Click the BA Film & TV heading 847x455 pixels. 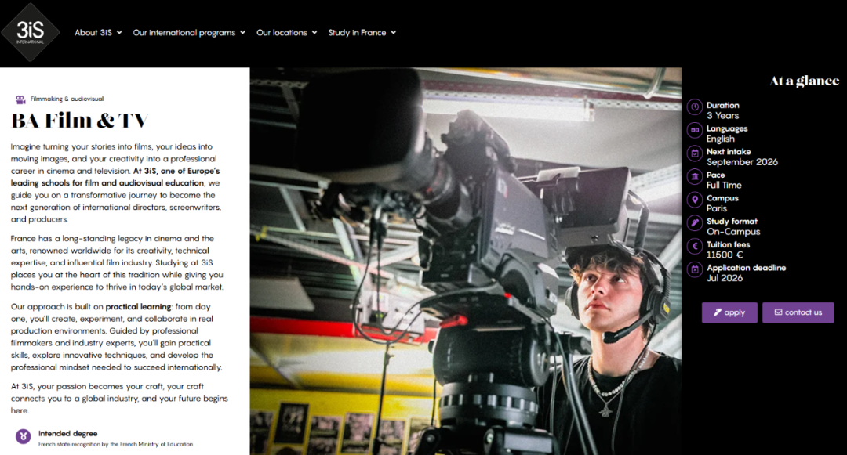(80, 121)
